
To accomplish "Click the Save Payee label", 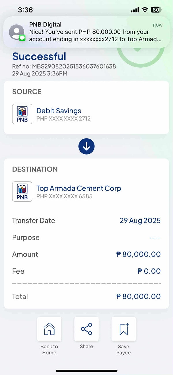I will (124, 350).
